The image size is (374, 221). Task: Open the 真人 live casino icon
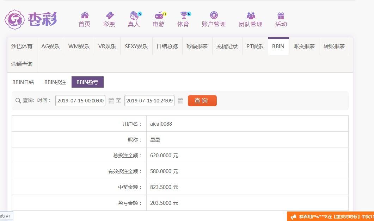(134, 15)
